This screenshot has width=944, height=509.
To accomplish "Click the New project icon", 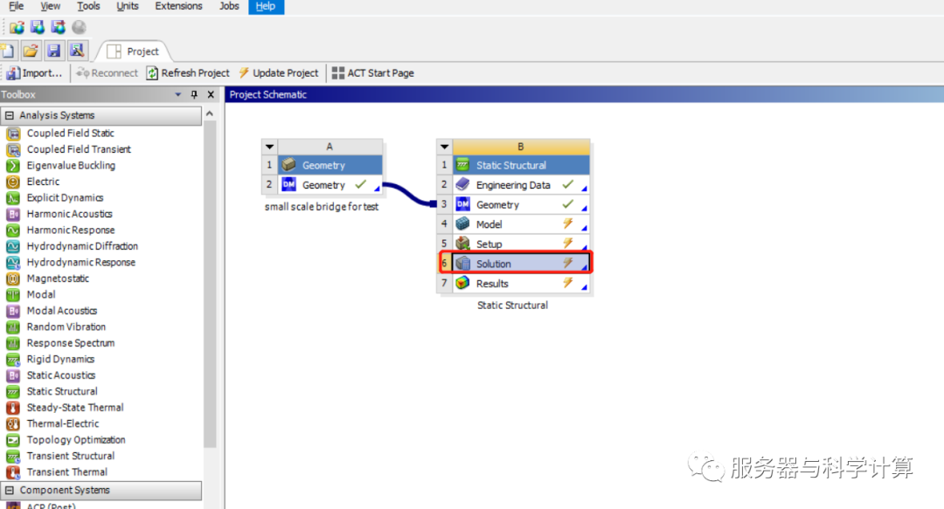I will click(9, 51).
